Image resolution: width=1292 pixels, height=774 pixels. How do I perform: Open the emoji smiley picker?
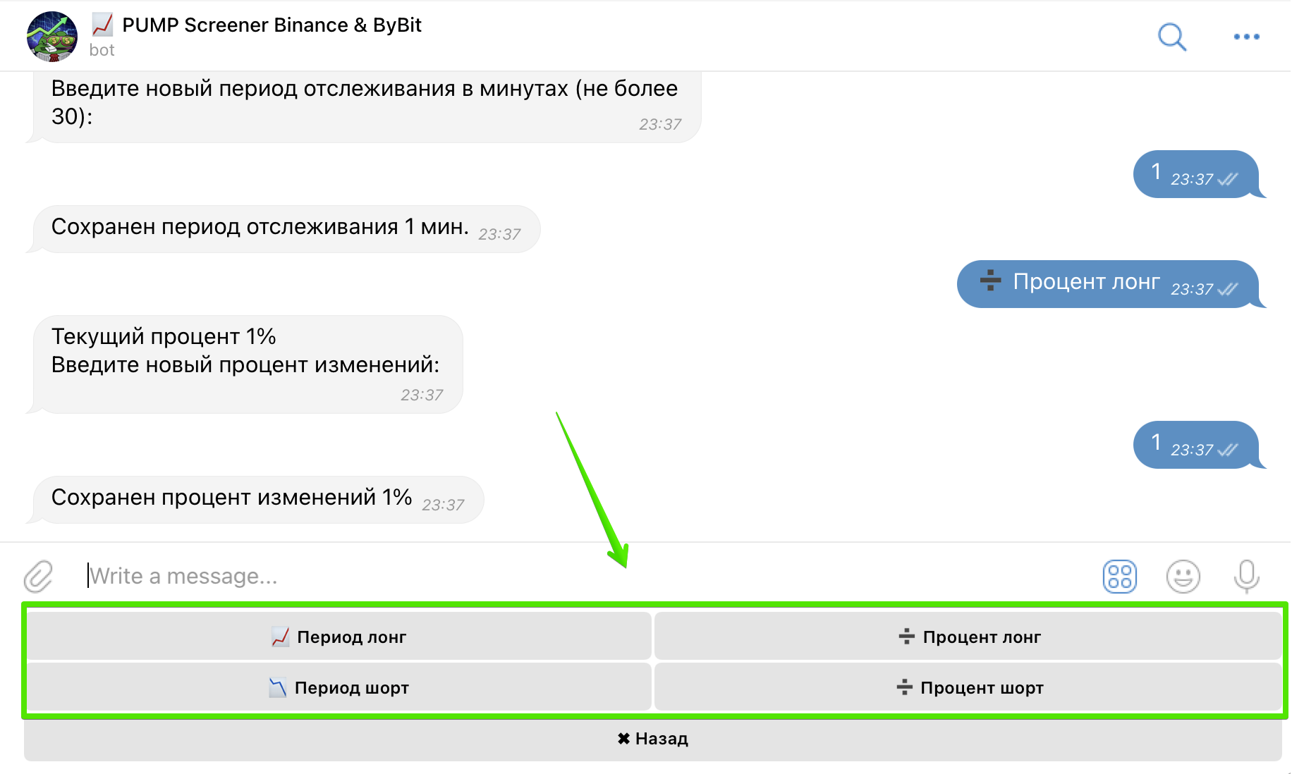(1183, 577)
